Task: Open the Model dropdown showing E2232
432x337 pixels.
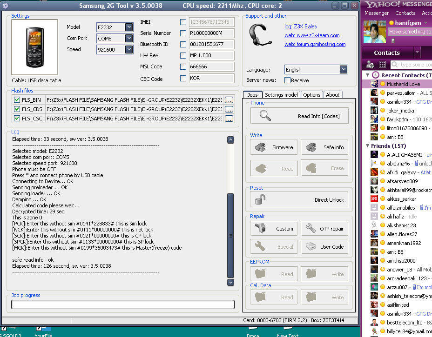Action: [128, 27]
